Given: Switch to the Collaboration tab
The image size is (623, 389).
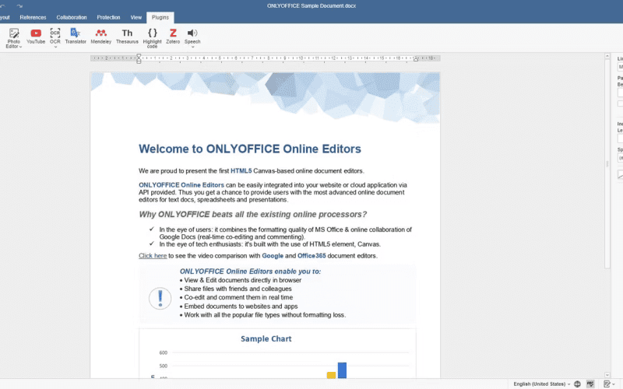Looking at the screenshot, I should (x=72, y=17).
